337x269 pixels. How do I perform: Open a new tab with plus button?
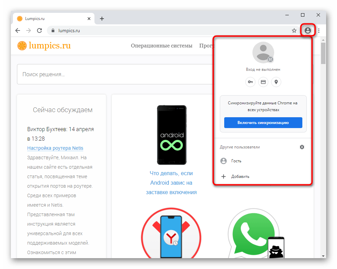coord(102,19)
